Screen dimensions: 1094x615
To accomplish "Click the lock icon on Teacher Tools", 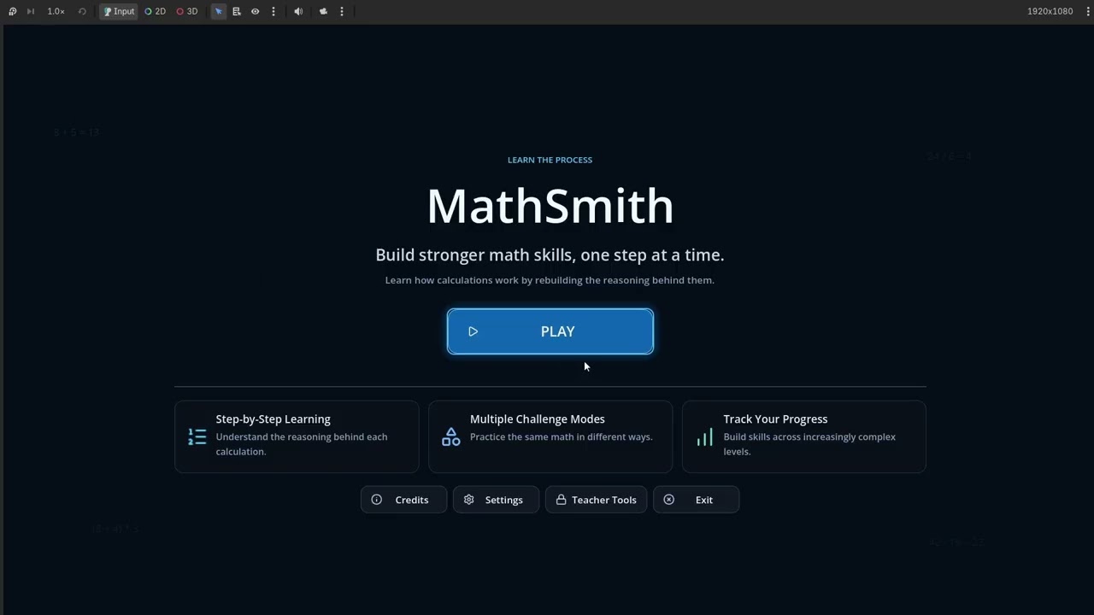I will coord(562,500).
